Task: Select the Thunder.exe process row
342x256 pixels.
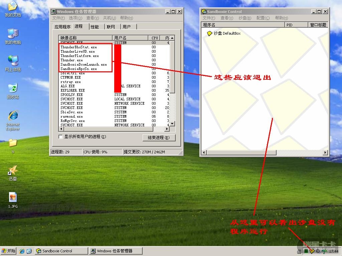Action: [114, 60]
